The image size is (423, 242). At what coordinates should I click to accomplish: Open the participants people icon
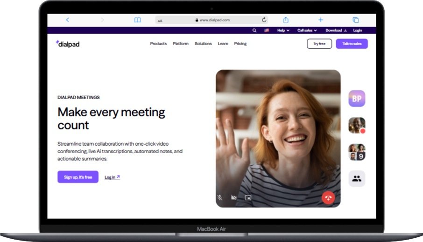pos(357,179)
